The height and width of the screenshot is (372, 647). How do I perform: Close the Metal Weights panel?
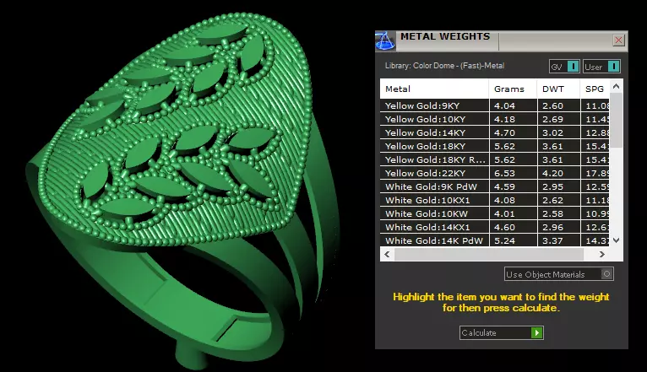tap(618, 40)
